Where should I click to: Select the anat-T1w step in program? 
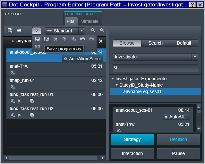[x=56, y=70]
